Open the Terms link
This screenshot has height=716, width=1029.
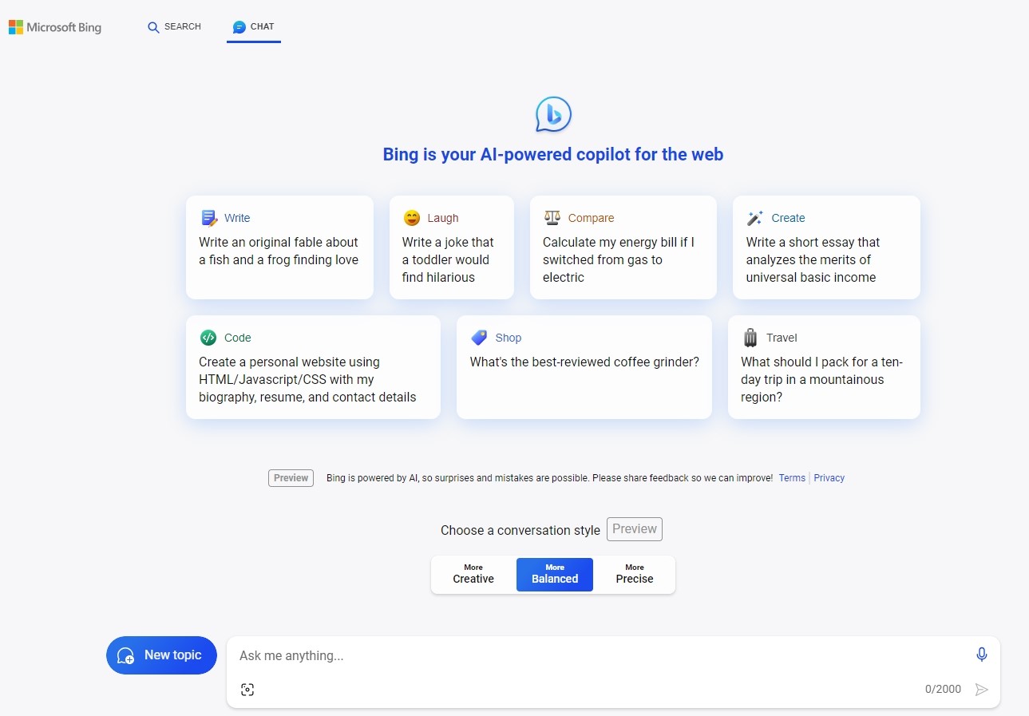tap(792, 478)
